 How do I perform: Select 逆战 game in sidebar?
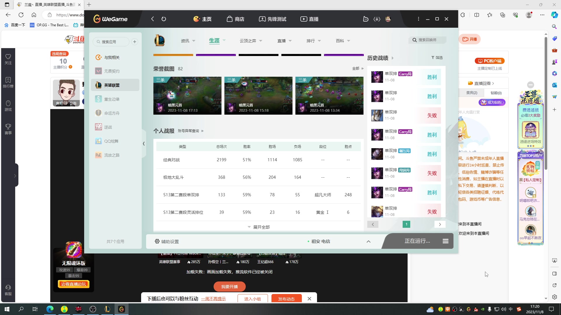[x=115, y=127]
